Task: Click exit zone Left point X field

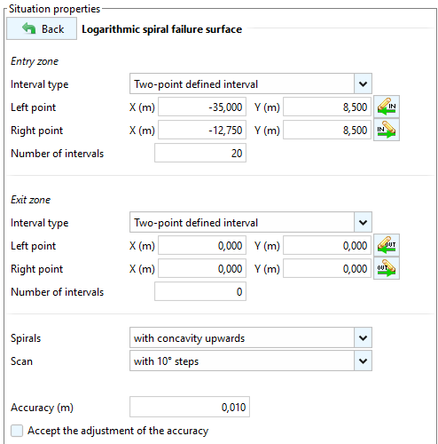Action: (202, 245)
